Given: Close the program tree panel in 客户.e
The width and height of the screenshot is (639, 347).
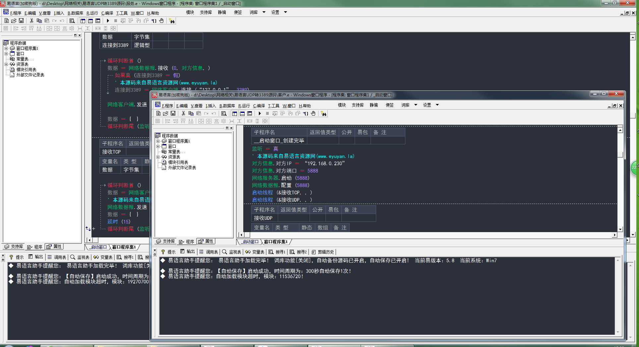Looking at the screenshot, I should click(x=231, y=128).
